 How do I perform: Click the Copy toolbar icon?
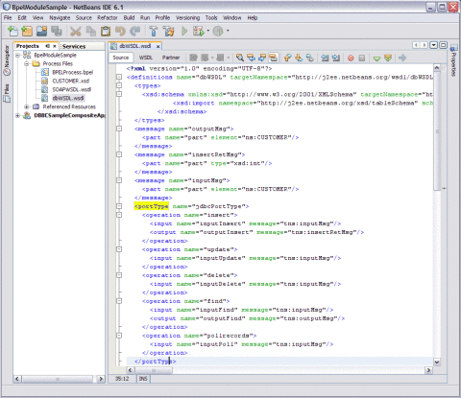[91, 31]
